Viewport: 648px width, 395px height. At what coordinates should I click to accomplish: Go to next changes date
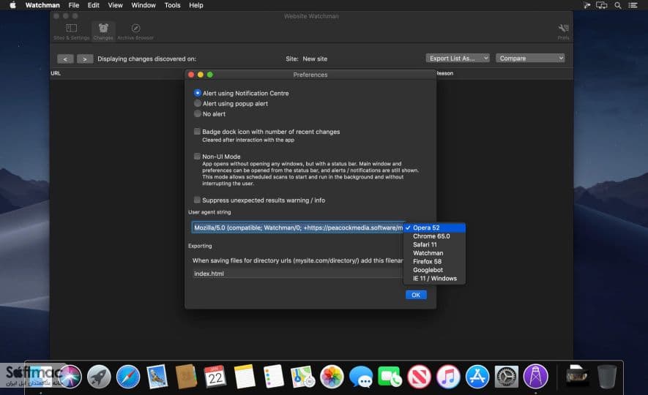coord(85,59)
